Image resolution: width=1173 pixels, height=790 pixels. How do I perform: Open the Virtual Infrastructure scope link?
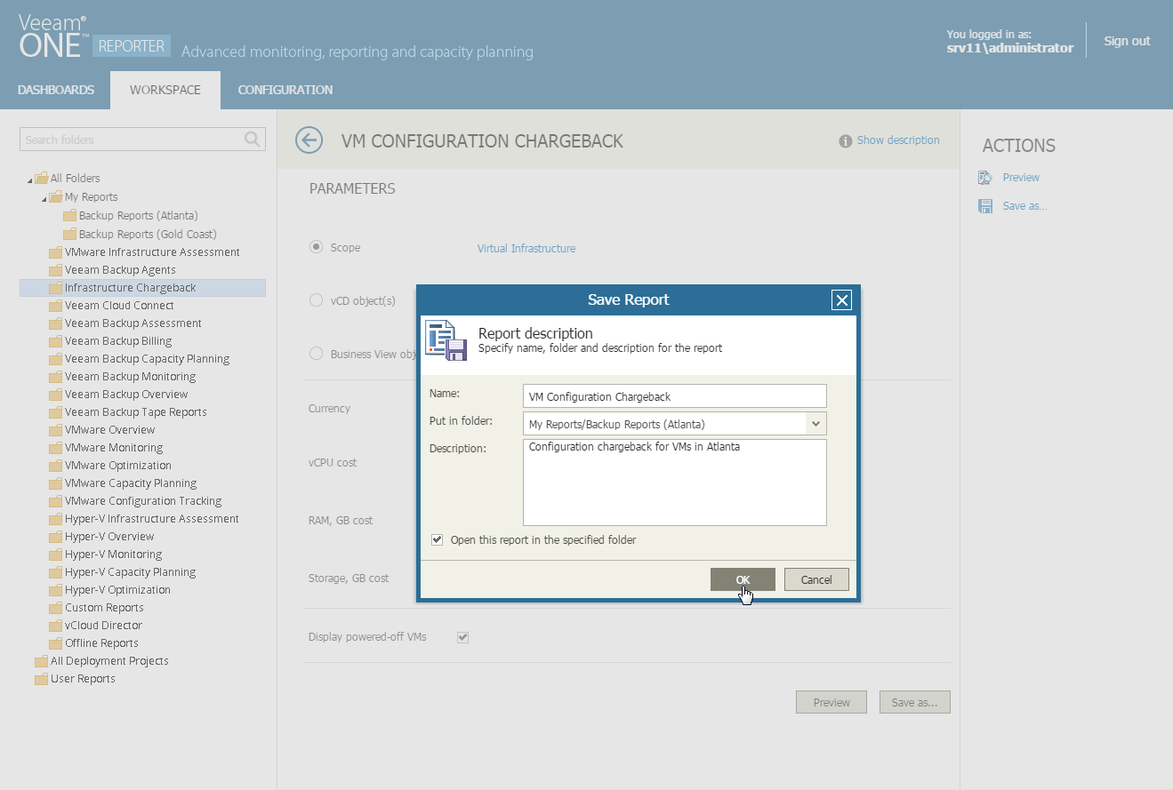pos(526,249)
